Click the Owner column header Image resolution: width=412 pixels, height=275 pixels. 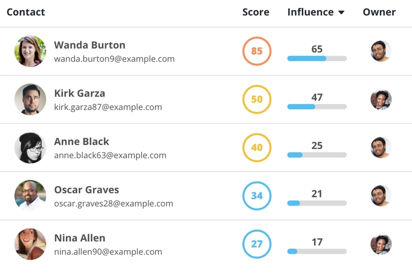click(x=379, y=12)
